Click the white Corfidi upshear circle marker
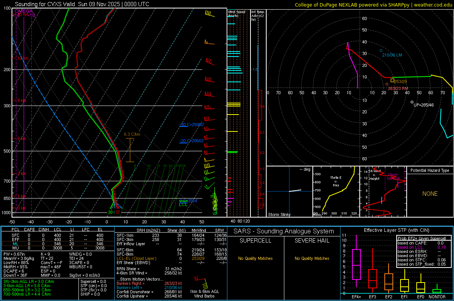Image resolution: width=454 pixels, height=301 pixels. (x=412, y=102)
